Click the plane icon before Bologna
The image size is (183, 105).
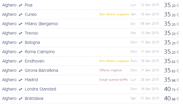[21, 43]
